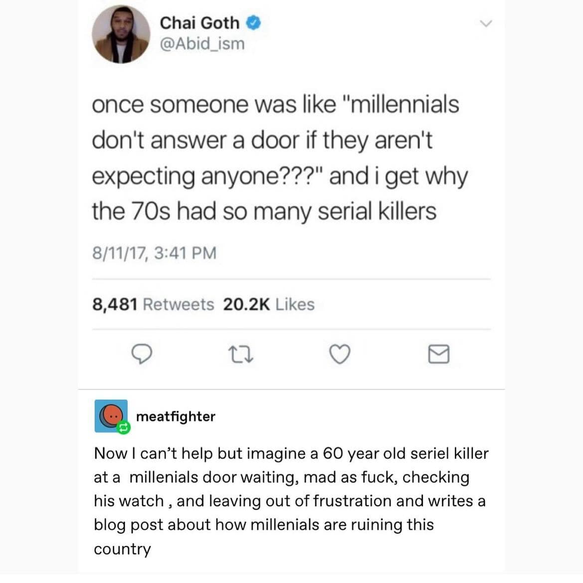Open the @Abid_ism handle link
The image size is (583, 583).
[x=202, y=44]
